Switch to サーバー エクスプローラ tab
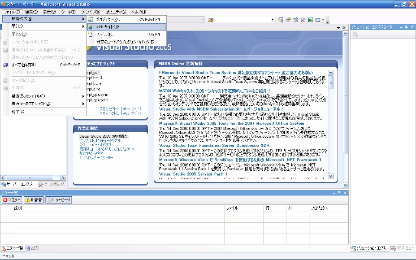This screenshot has height=260, width=416. 18,185
